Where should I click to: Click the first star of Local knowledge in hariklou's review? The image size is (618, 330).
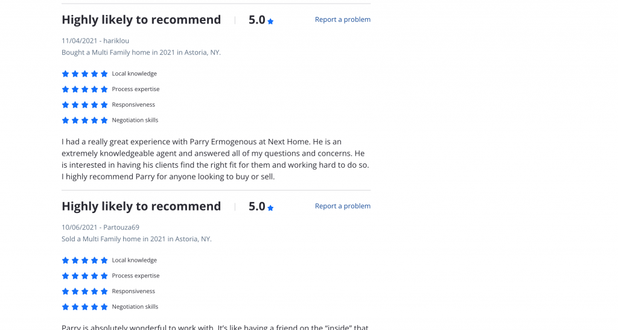point(66,74)
